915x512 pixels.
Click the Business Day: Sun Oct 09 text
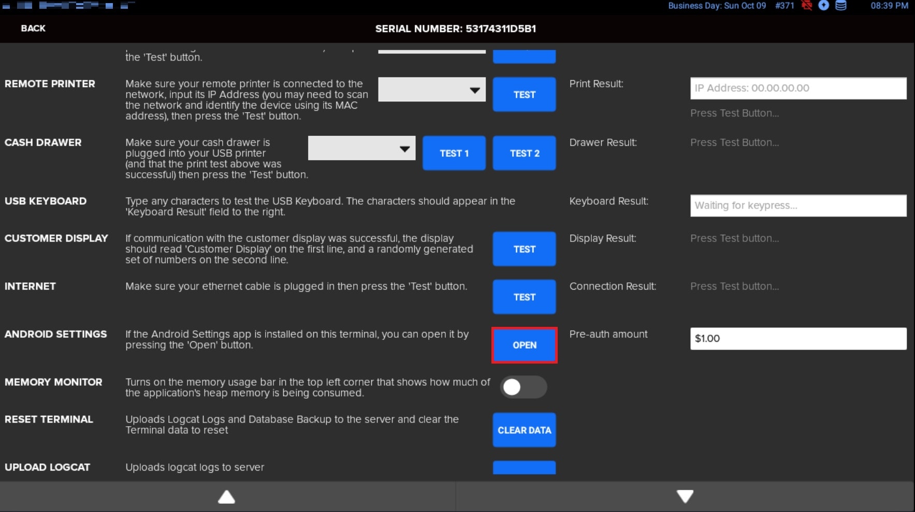pyautogui.click(x=717, y=6)
